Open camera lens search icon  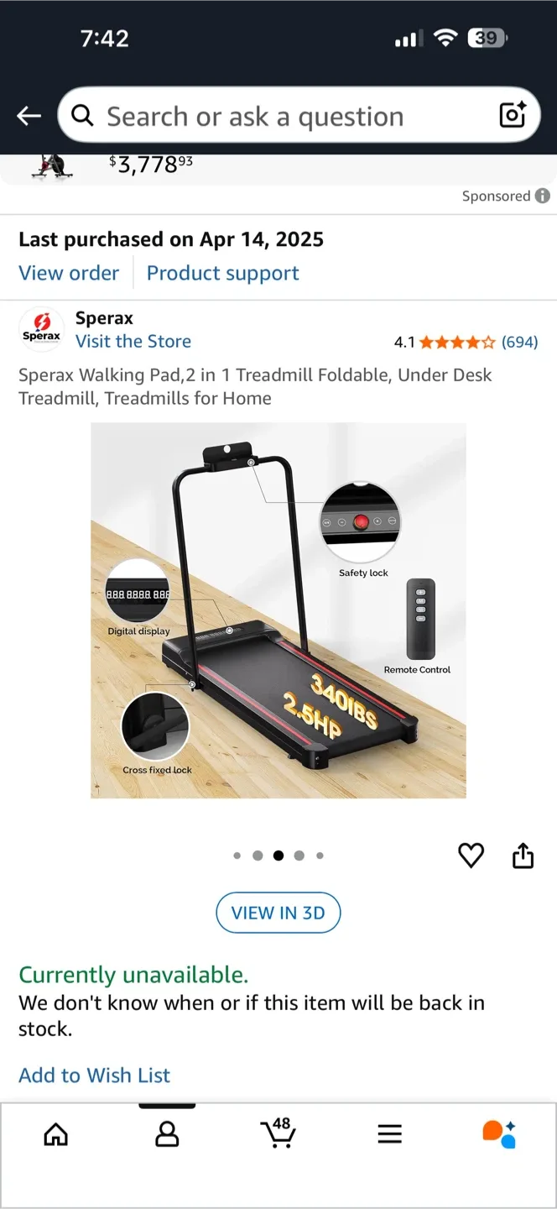513,115
